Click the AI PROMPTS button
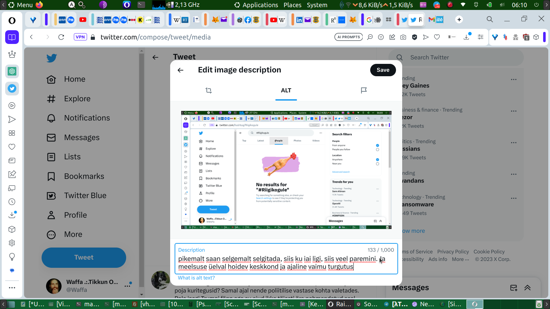The height and width of the screenshot is (309, 550). (349, 37)
